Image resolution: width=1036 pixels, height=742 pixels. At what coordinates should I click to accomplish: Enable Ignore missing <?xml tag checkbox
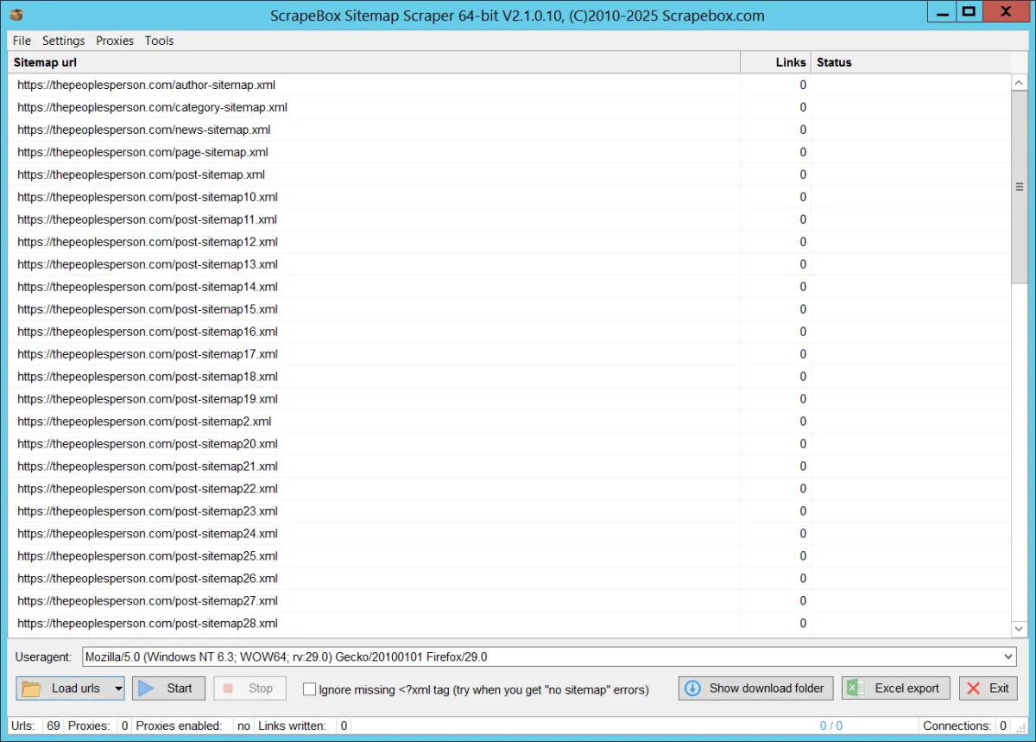(x=309, y=689)
